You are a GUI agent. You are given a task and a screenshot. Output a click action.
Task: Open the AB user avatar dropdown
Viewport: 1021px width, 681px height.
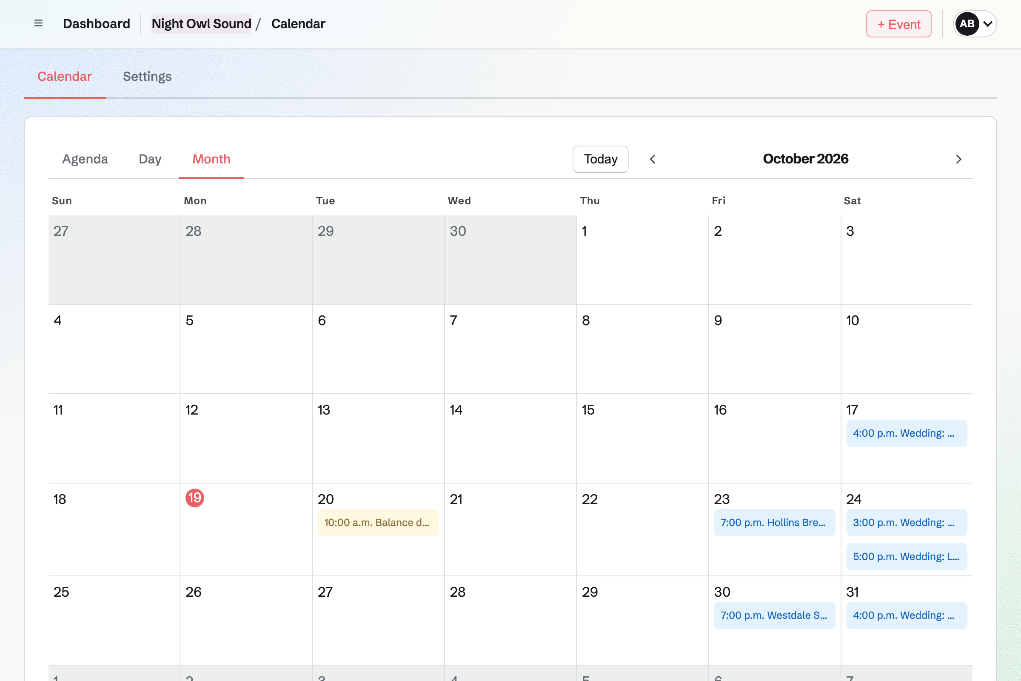(975, 24)
